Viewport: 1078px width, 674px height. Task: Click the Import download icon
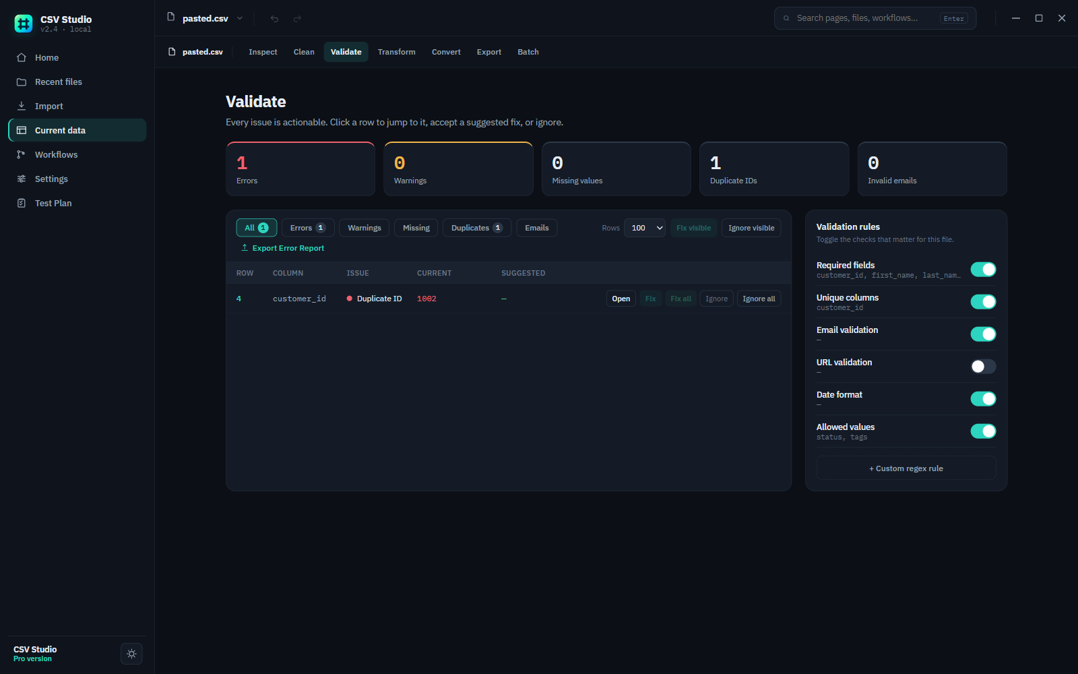tap(22, 106)
